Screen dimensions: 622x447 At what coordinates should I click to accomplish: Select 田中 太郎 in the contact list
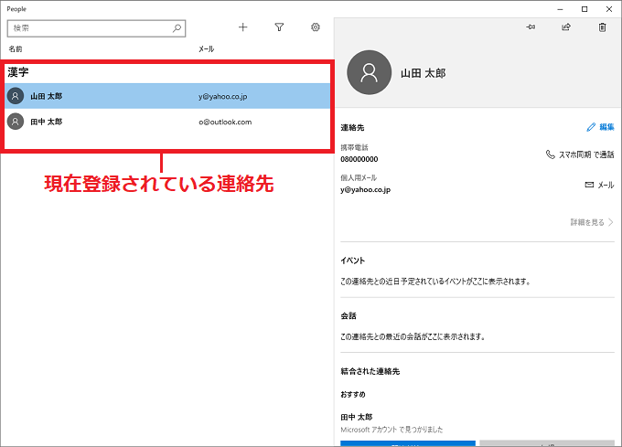click(x=167, y=122)
